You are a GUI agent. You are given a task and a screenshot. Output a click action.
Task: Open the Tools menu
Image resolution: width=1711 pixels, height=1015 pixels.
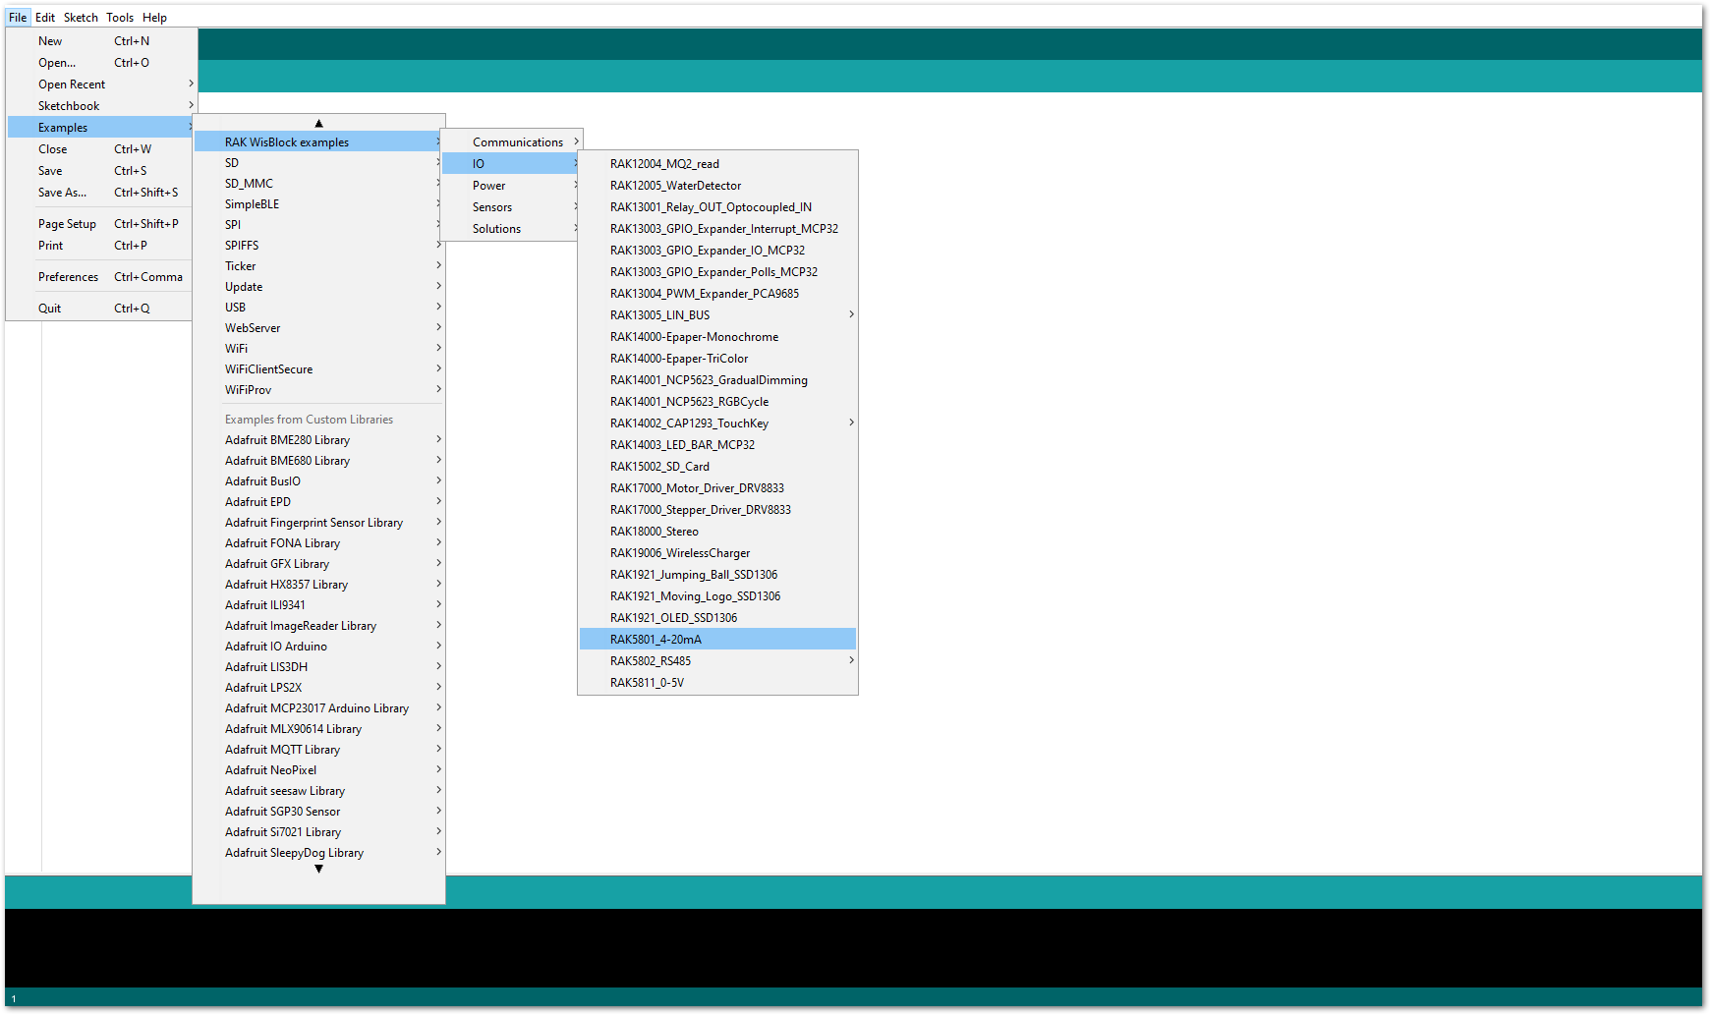pyautogui.click(x=120, y=17)
